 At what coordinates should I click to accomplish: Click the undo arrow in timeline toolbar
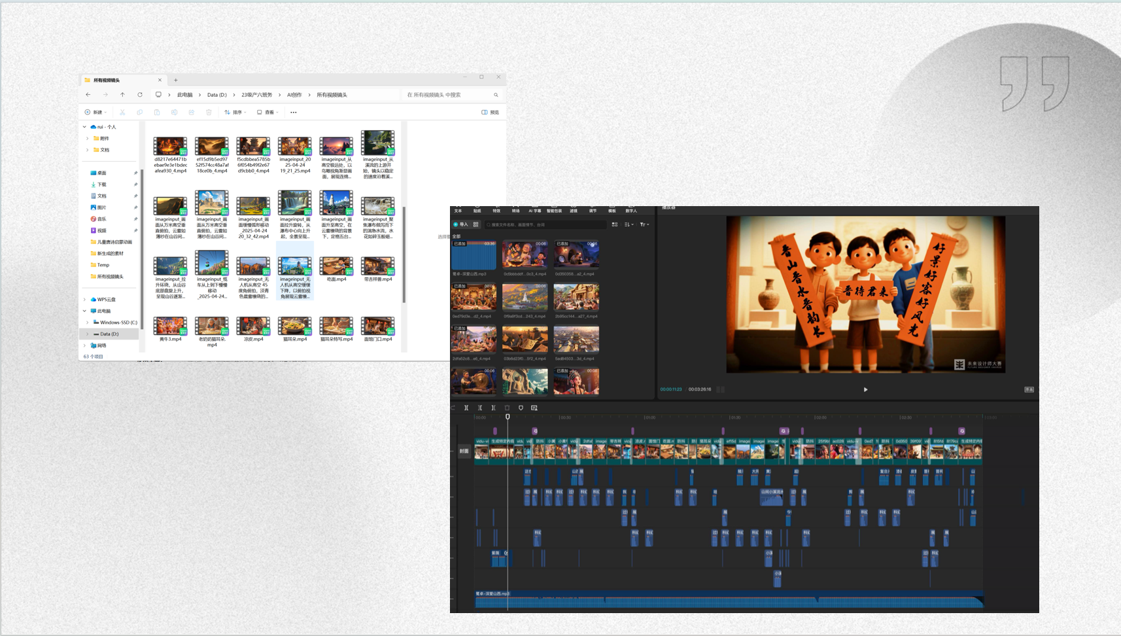453,408
